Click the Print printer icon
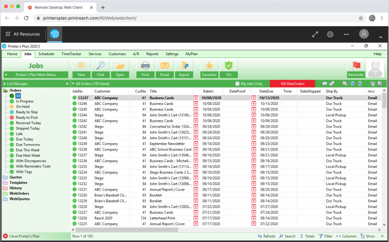The width and height of the screenshot is (389, 242). (x=145, y=66)
